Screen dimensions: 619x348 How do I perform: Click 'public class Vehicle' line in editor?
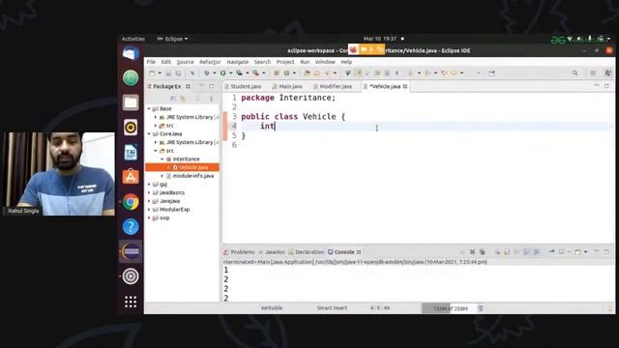(292, 116)
